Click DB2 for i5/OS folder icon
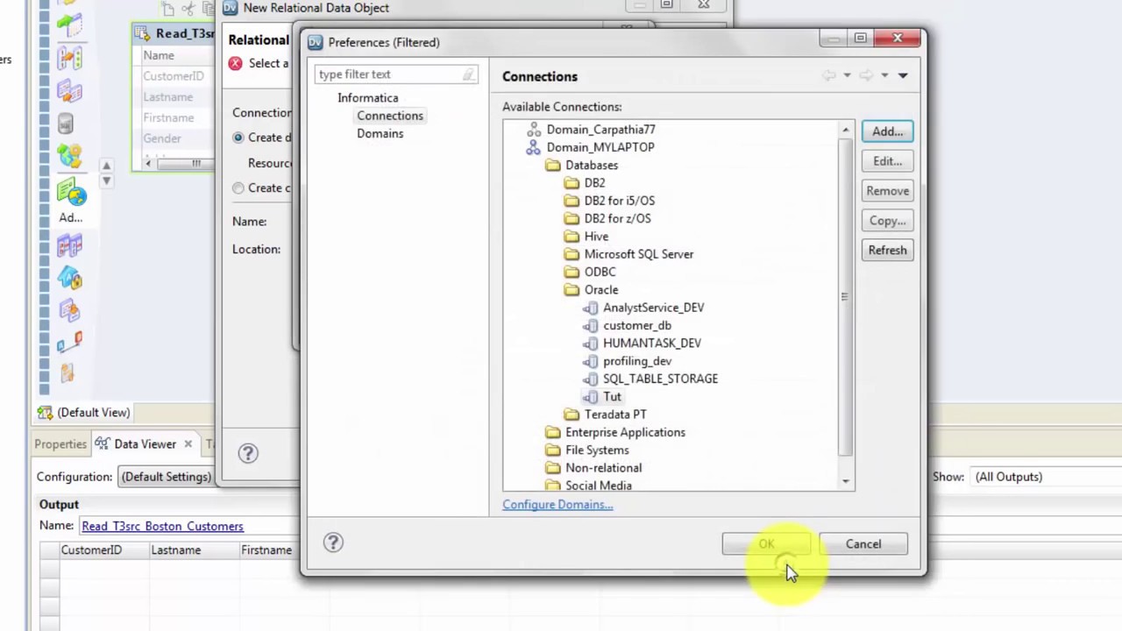This screenshot has height=631, width=1122. (572, 201)
